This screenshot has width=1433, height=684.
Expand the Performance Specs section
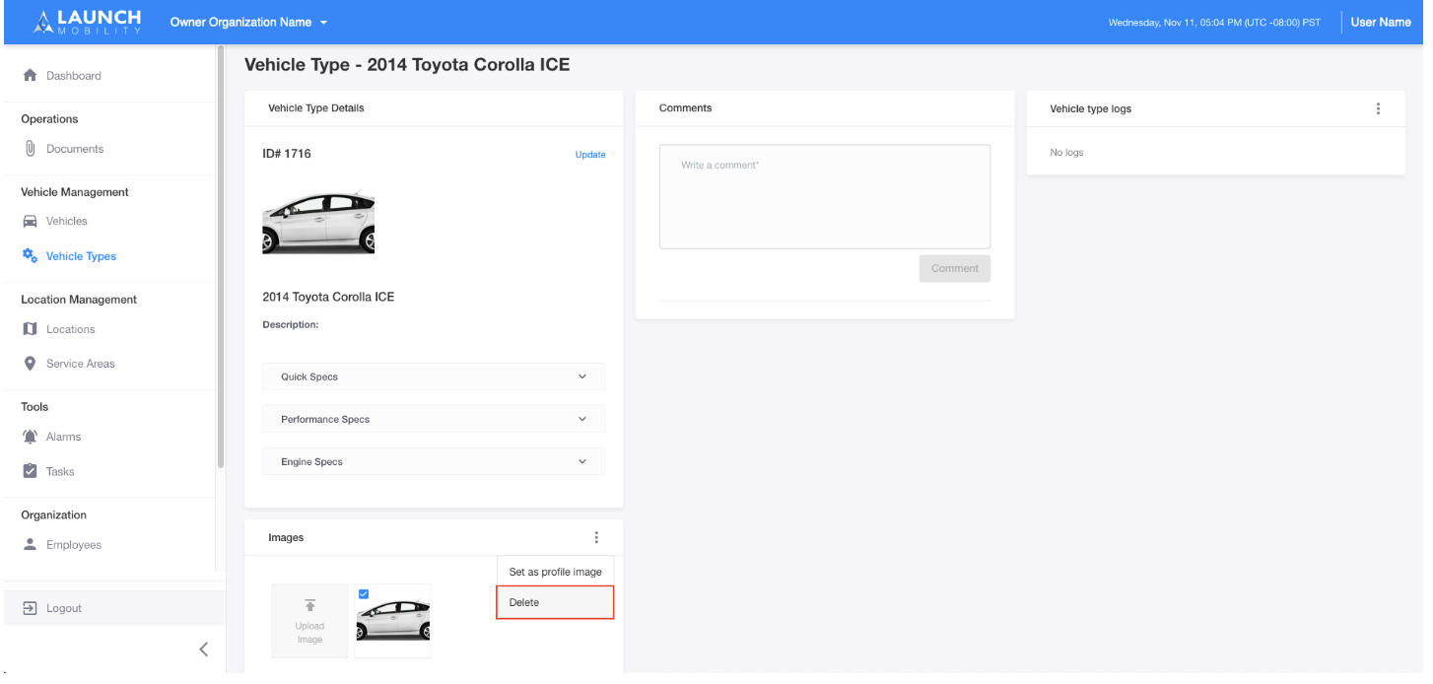point(434,419)
